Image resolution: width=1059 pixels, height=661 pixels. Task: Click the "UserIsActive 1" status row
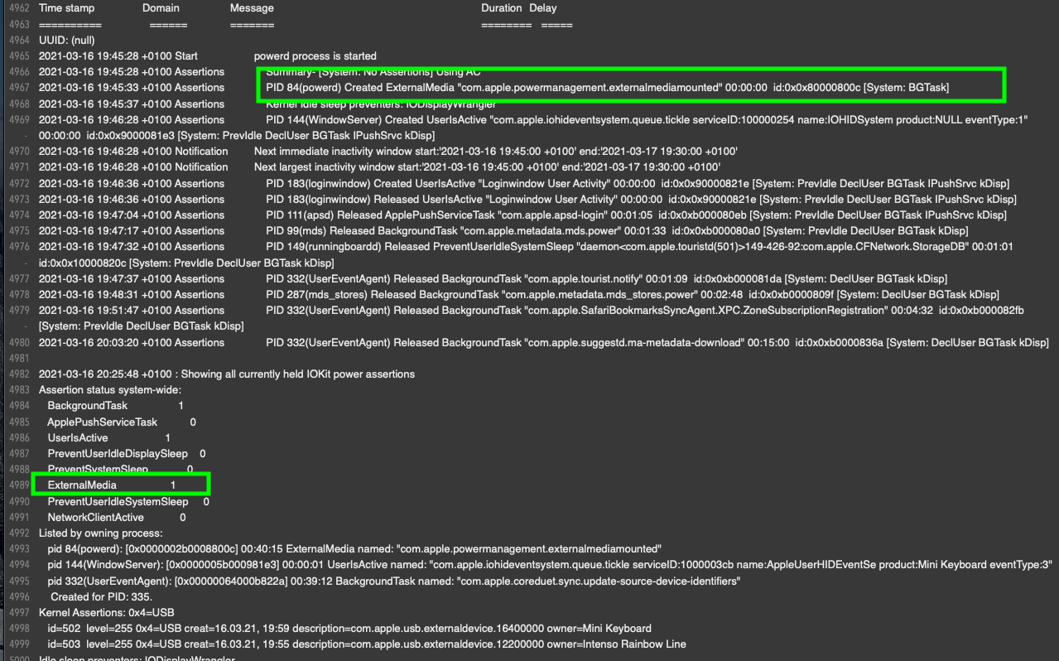point(109,438)
